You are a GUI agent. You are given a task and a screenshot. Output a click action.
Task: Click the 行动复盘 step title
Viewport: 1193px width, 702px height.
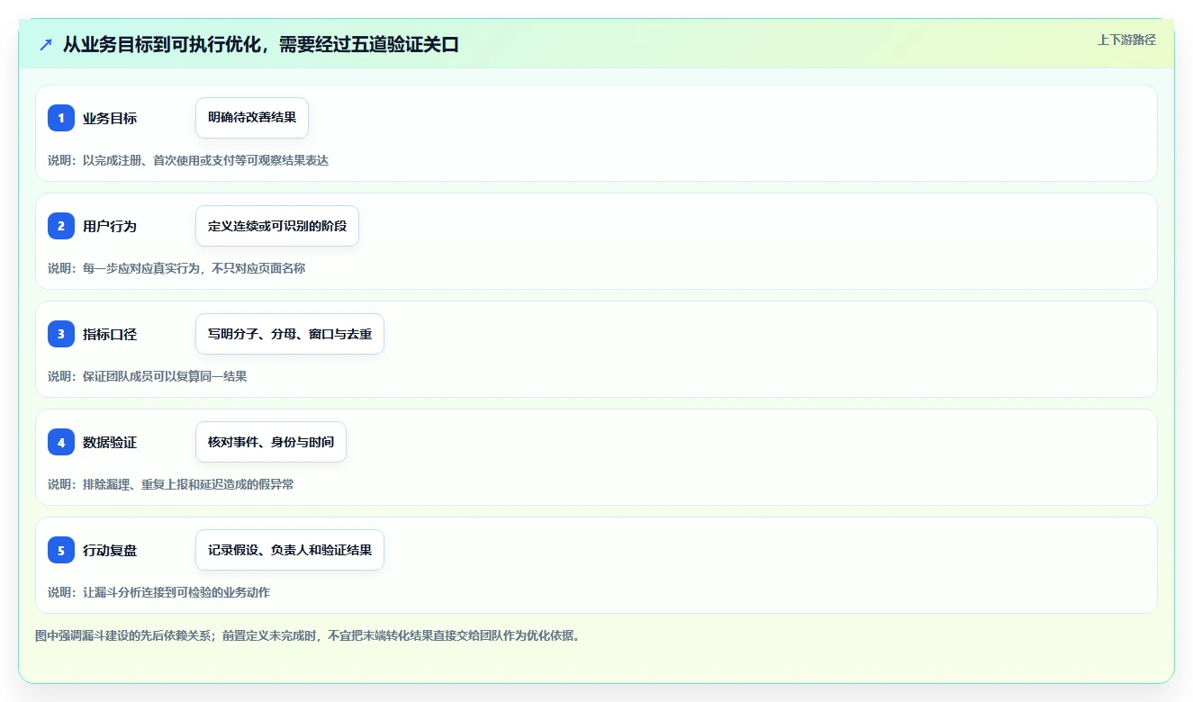point(110,550)
